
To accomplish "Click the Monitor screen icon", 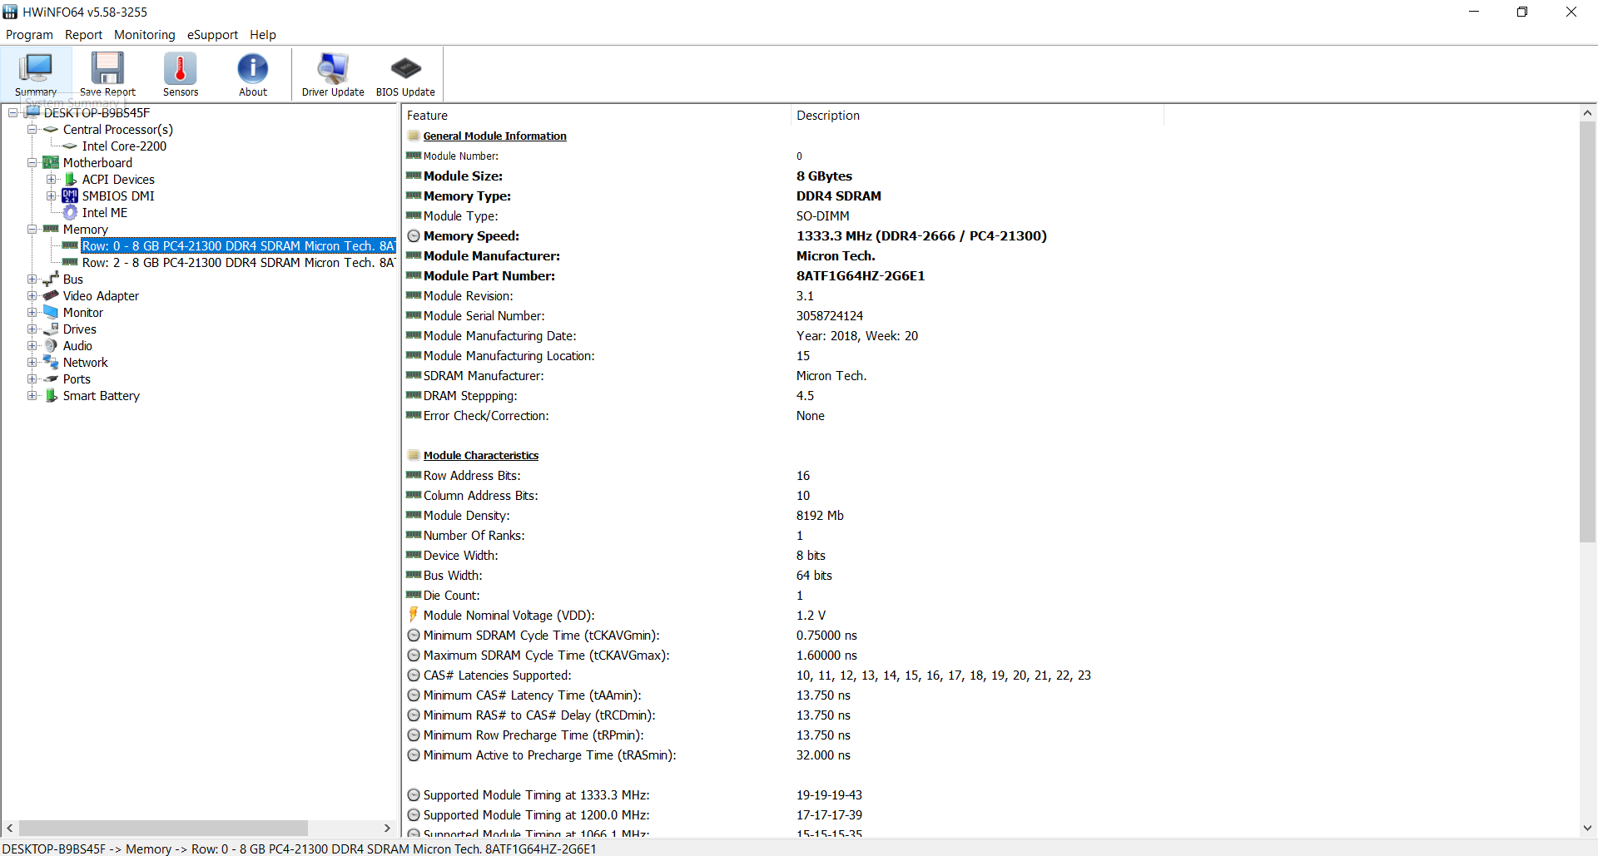I will click(x=51, y=312).
